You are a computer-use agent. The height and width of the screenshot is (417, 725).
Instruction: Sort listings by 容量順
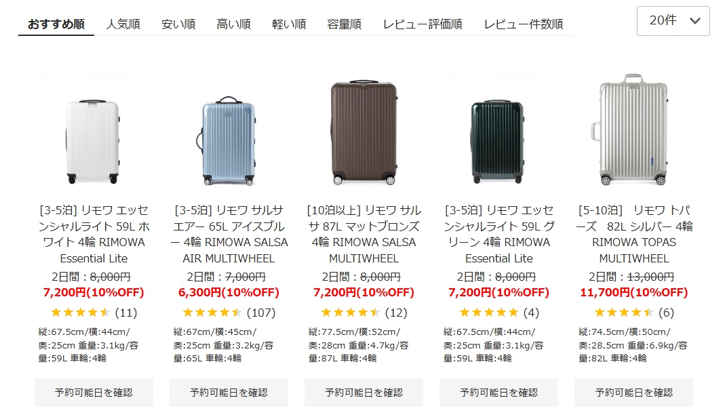point(344,24)
